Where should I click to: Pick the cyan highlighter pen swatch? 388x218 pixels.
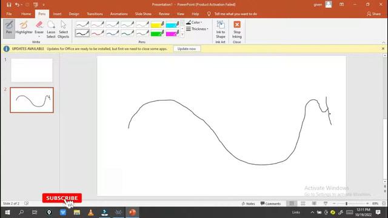[172, 24]
